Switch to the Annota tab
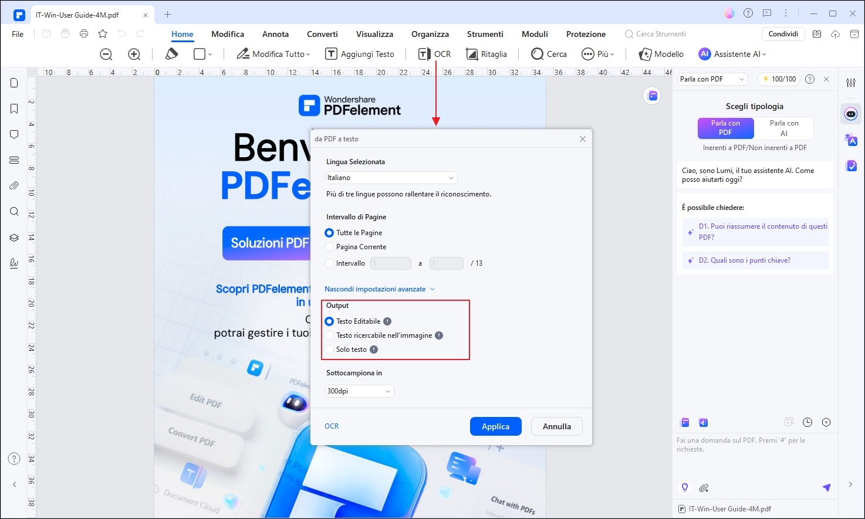Image resolution: width=865 pixels, height=519 pixels. tap(275, 34)
